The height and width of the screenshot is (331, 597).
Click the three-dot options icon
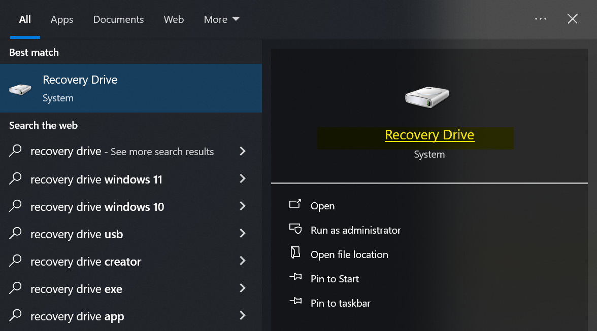click(541, 19)
